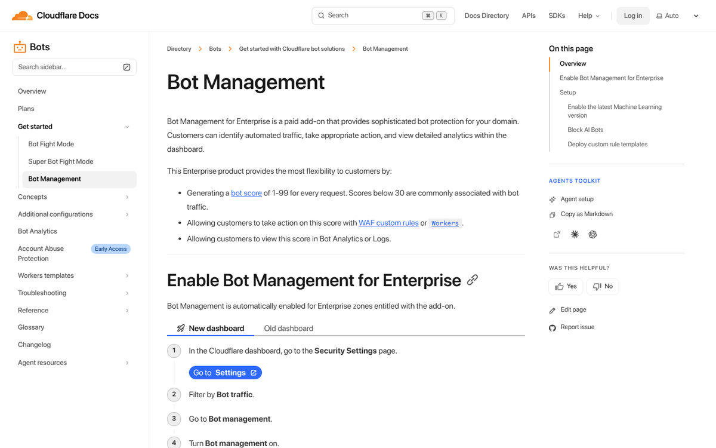
Task: Click the sidebar search field
Action: (69, 67)
